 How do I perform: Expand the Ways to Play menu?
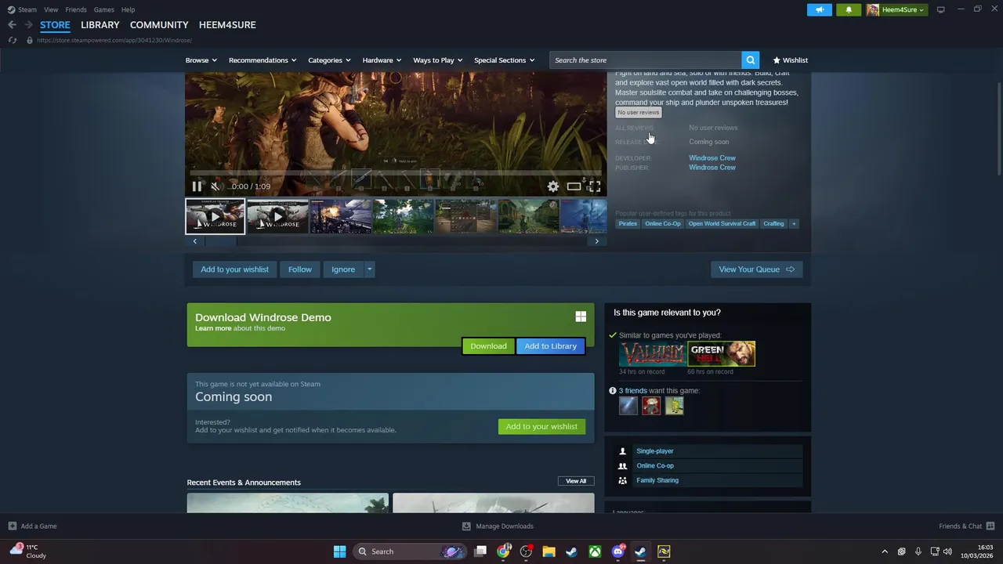[x=438, y=60]
